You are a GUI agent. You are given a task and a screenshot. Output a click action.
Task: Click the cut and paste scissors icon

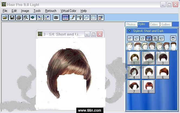(101, 17)
